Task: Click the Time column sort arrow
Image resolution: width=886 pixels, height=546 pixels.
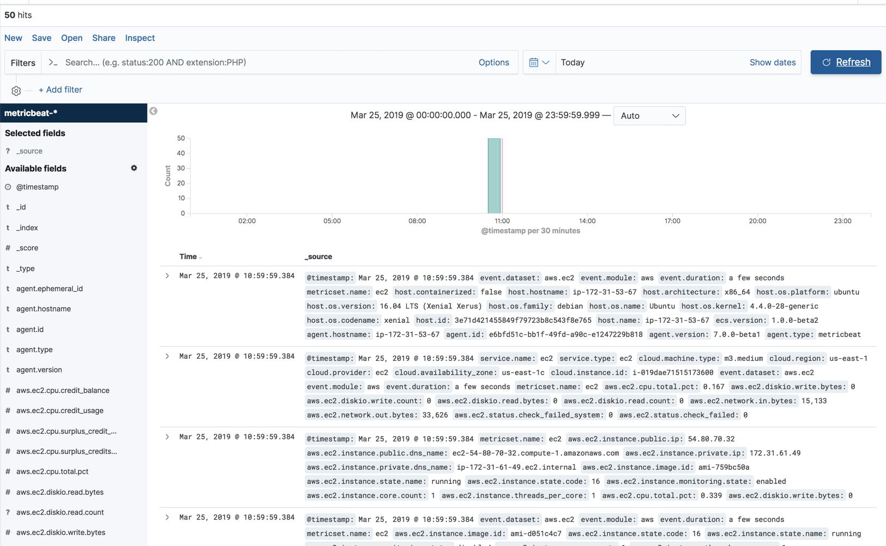Action: [x=201, y=257]
